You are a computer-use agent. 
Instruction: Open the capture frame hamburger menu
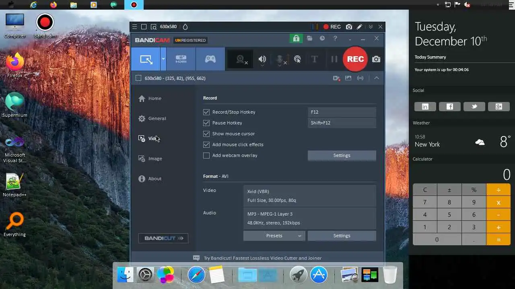coord(135,27)
